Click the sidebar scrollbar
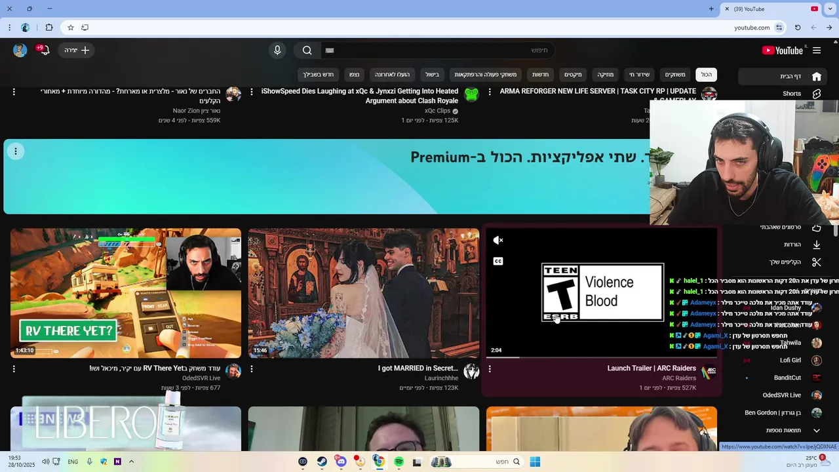 tap(835, 230)
